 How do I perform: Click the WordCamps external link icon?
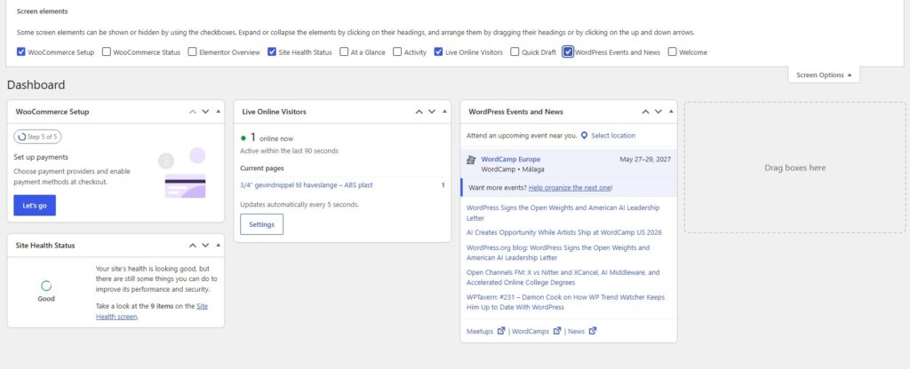pos(557,331)
